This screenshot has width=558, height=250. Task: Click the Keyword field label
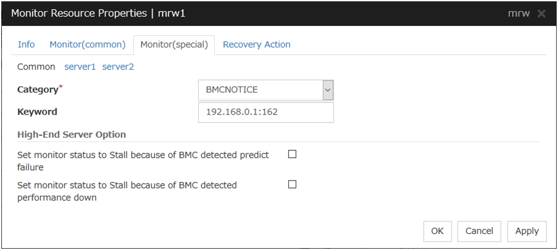(37, 112)
